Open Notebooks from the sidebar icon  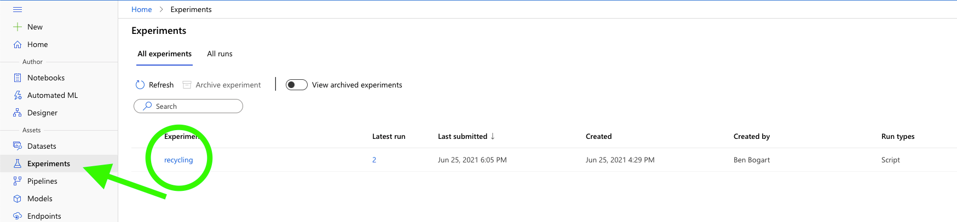[18, 78]
